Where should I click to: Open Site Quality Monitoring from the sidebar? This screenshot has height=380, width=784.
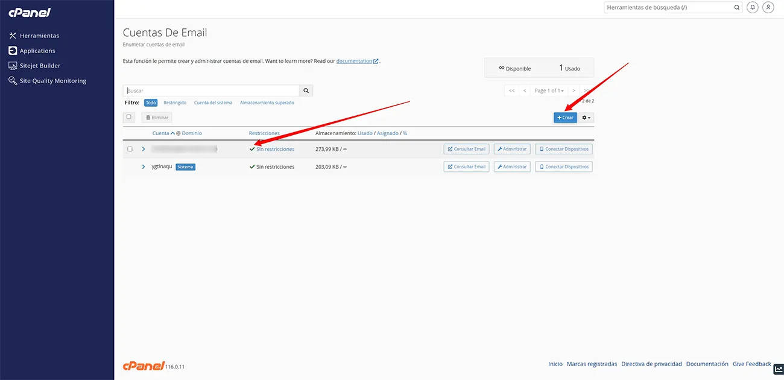coord(52,81)
